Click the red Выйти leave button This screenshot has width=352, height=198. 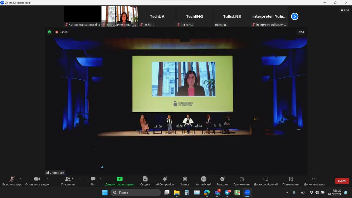[x=342, y=181]
